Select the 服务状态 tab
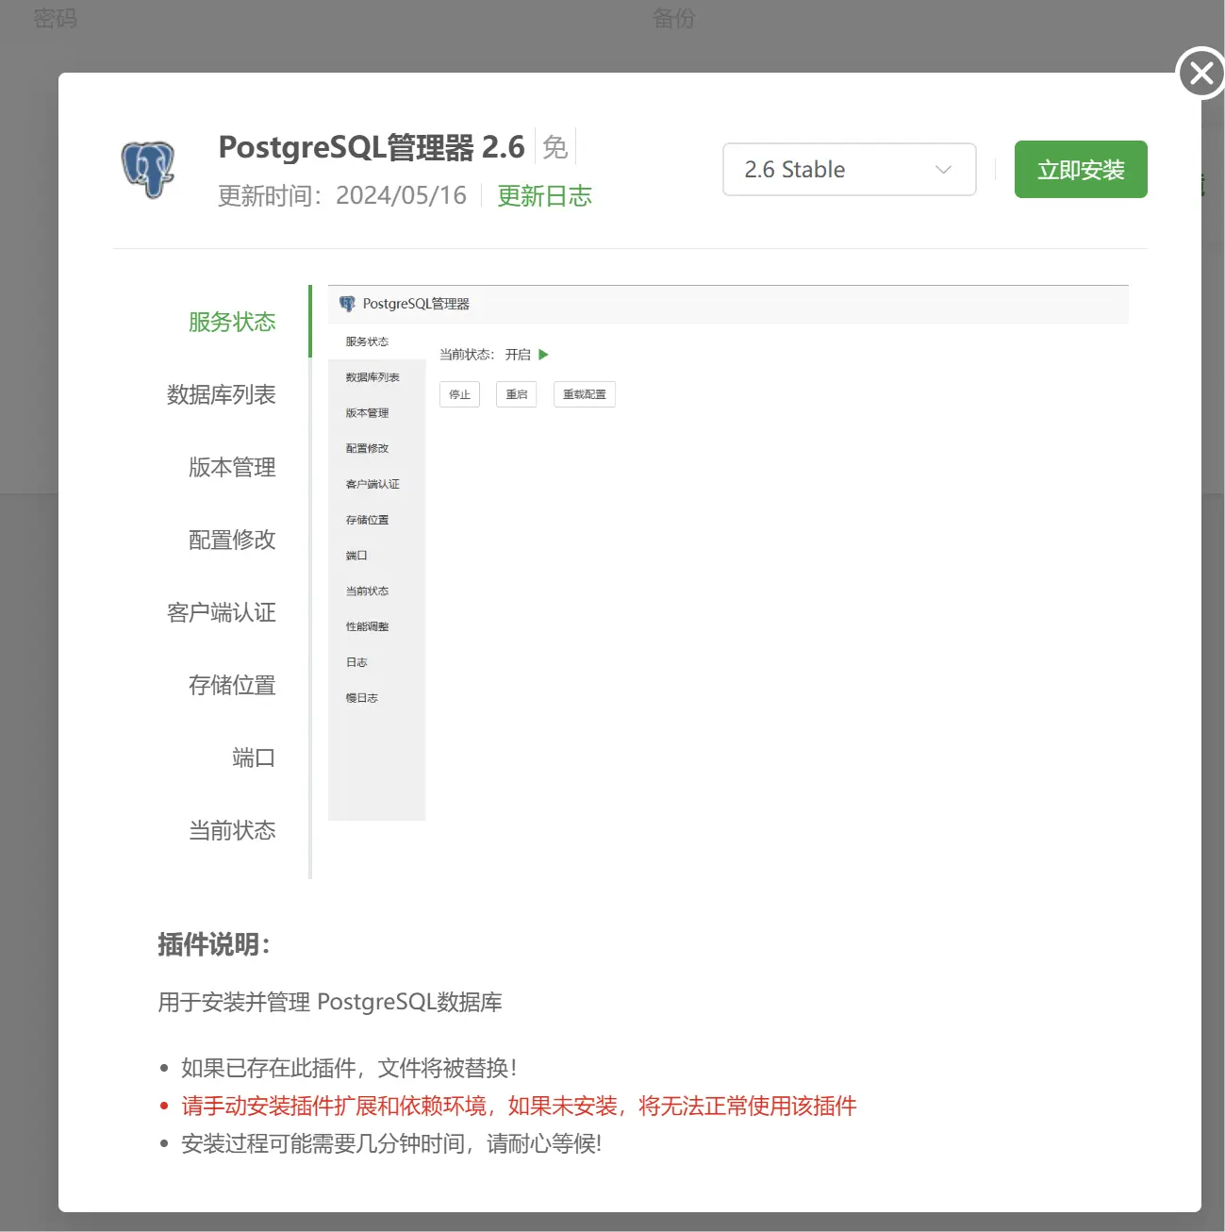 [232, 322]
